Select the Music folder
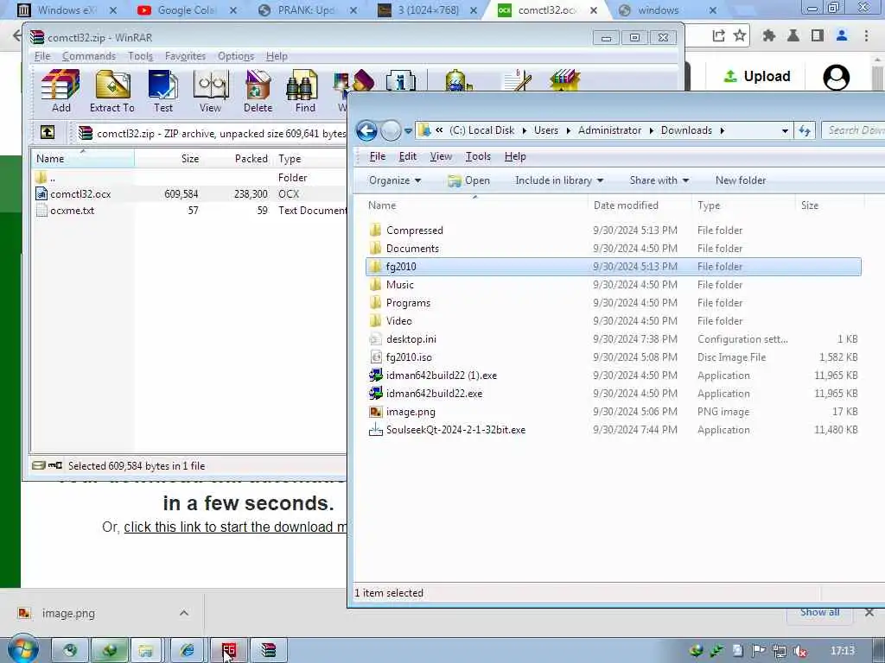885x663 pixels. point(613,285)
